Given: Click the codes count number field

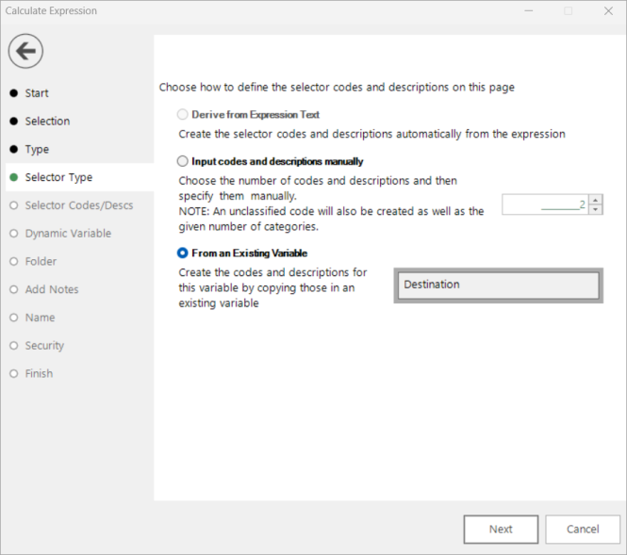Looking at the screenshot, I should 545,204.
